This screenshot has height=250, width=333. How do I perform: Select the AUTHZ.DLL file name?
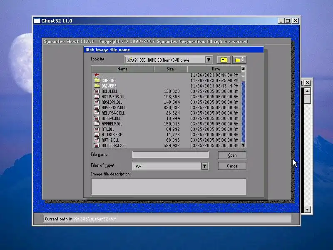(x=110, y=140)
